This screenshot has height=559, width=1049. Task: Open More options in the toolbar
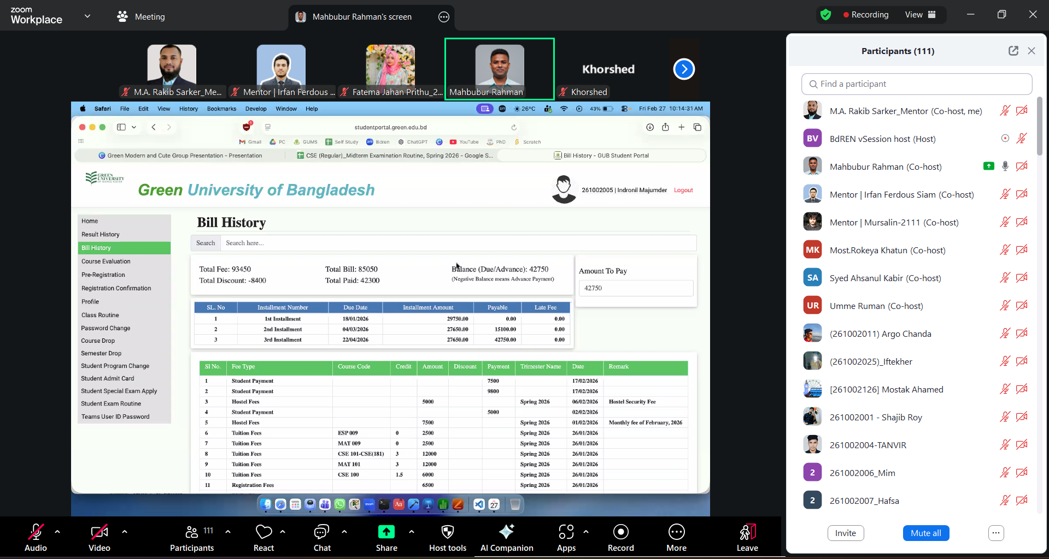(x=676, y=532)
